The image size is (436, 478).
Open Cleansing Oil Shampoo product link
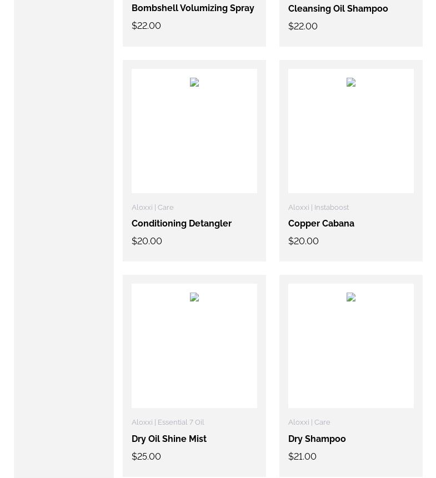click(x=338, y=9)
